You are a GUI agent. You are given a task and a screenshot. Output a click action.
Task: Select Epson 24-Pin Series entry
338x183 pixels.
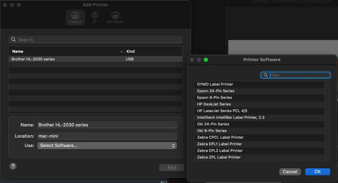215,91
